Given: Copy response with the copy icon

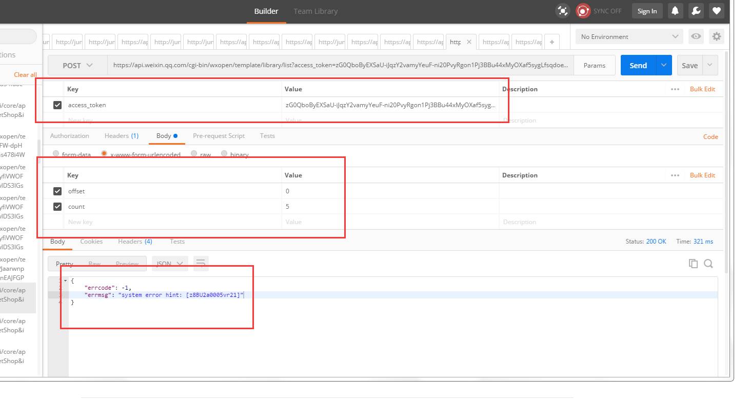Looking at the screenshot, I should pos(693,264).
